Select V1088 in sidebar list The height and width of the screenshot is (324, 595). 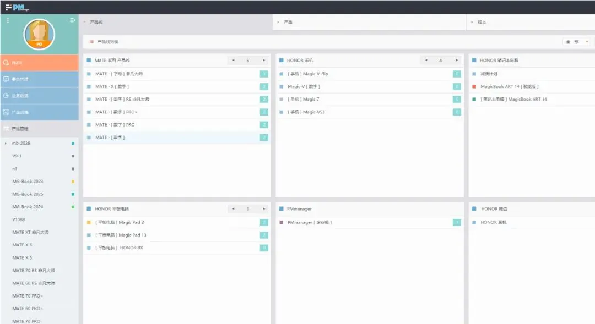18,219
